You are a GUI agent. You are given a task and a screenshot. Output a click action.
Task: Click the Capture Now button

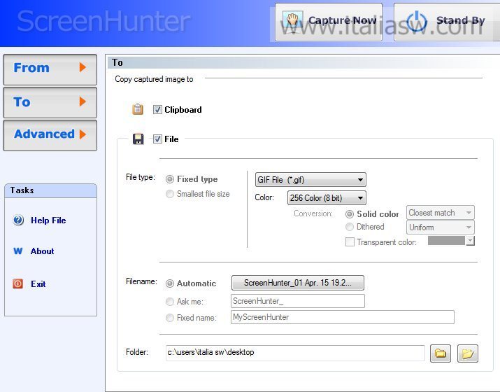click(x=329, y=22)
